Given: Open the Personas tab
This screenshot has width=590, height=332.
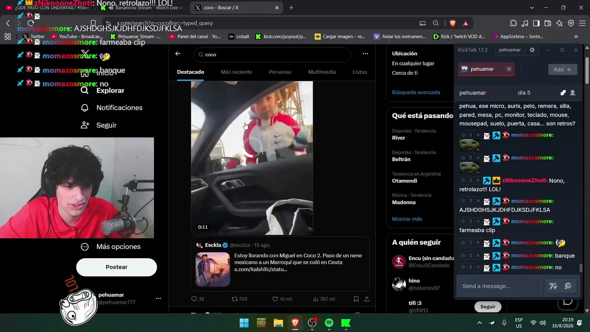Looking at the screenshot, I should pos(280,72).
